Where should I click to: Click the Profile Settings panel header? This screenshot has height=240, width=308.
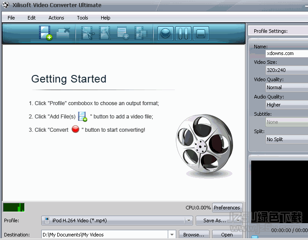coord(278,31)
